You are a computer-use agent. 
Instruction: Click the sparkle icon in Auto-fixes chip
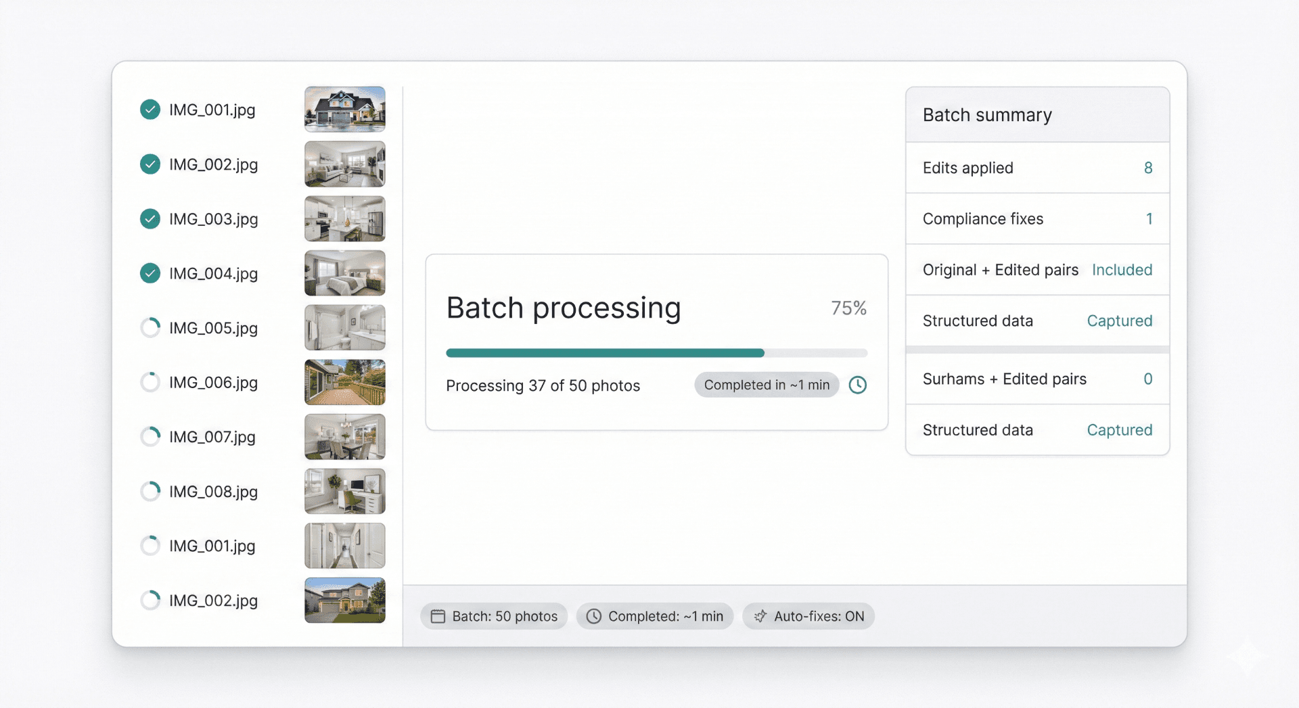759,616
